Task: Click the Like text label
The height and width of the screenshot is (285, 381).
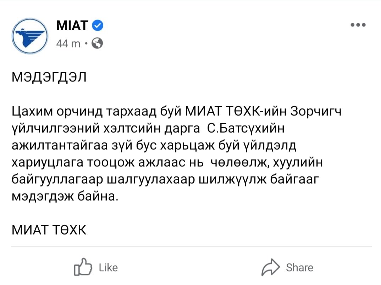Action: pyautogui.click(x=108, y=268)
